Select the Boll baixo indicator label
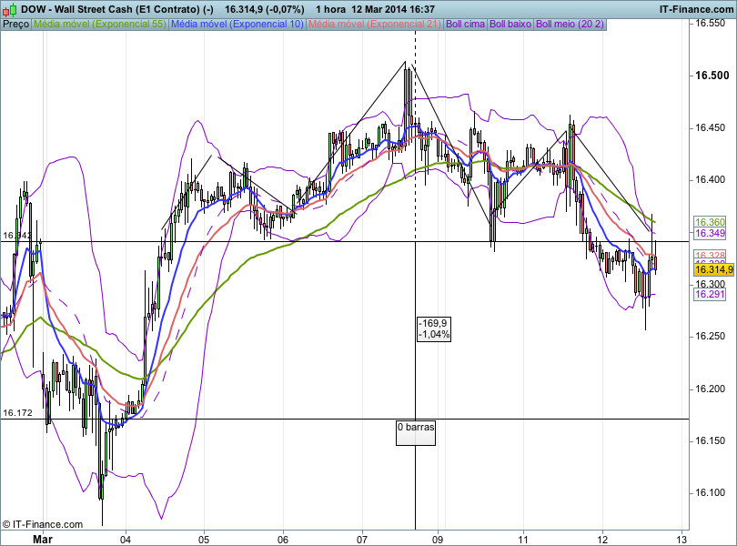The image size is (737, 546). 510,24
